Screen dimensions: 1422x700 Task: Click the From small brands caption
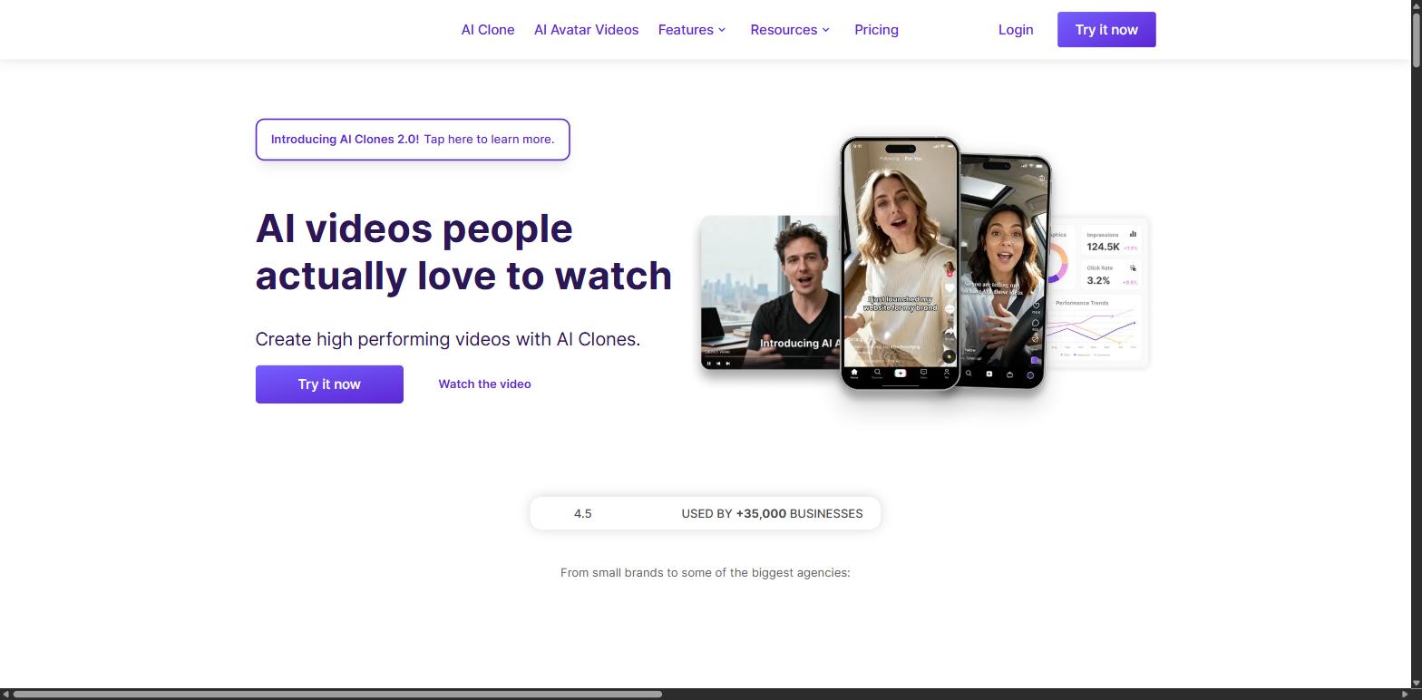point(705,572)
